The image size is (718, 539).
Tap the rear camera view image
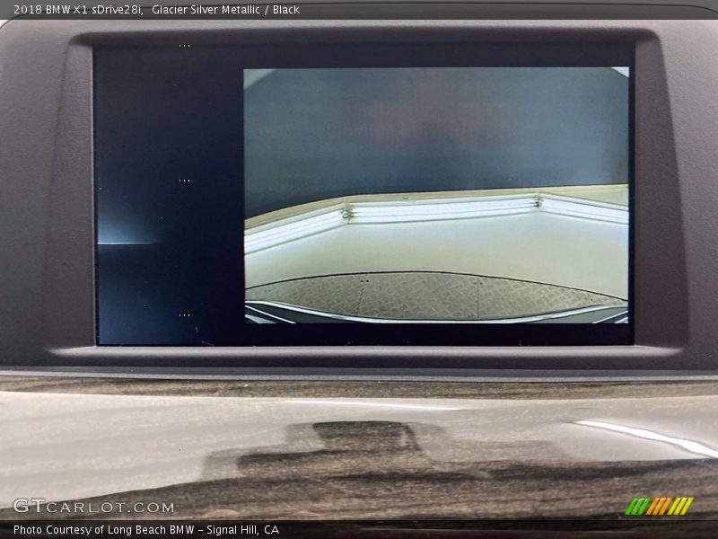[x=436, y=195]
